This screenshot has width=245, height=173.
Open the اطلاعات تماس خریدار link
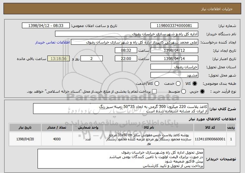coord(52,42)
